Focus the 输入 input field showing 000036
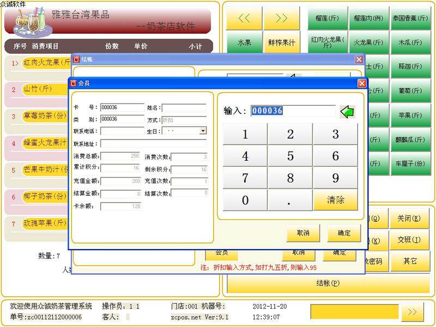This screenshot has width=436, height=327. tap(293, 111)
